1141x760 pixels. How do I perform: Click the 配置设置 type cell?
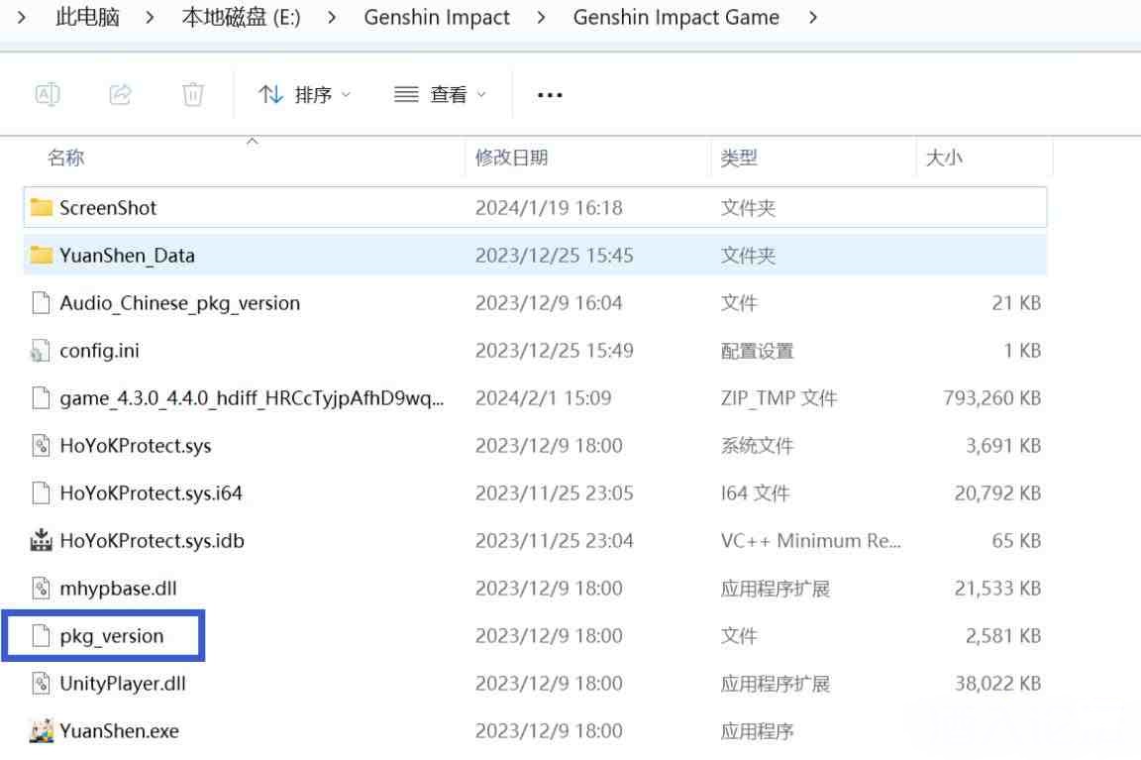pyautogui.click(x=757, y=351)
